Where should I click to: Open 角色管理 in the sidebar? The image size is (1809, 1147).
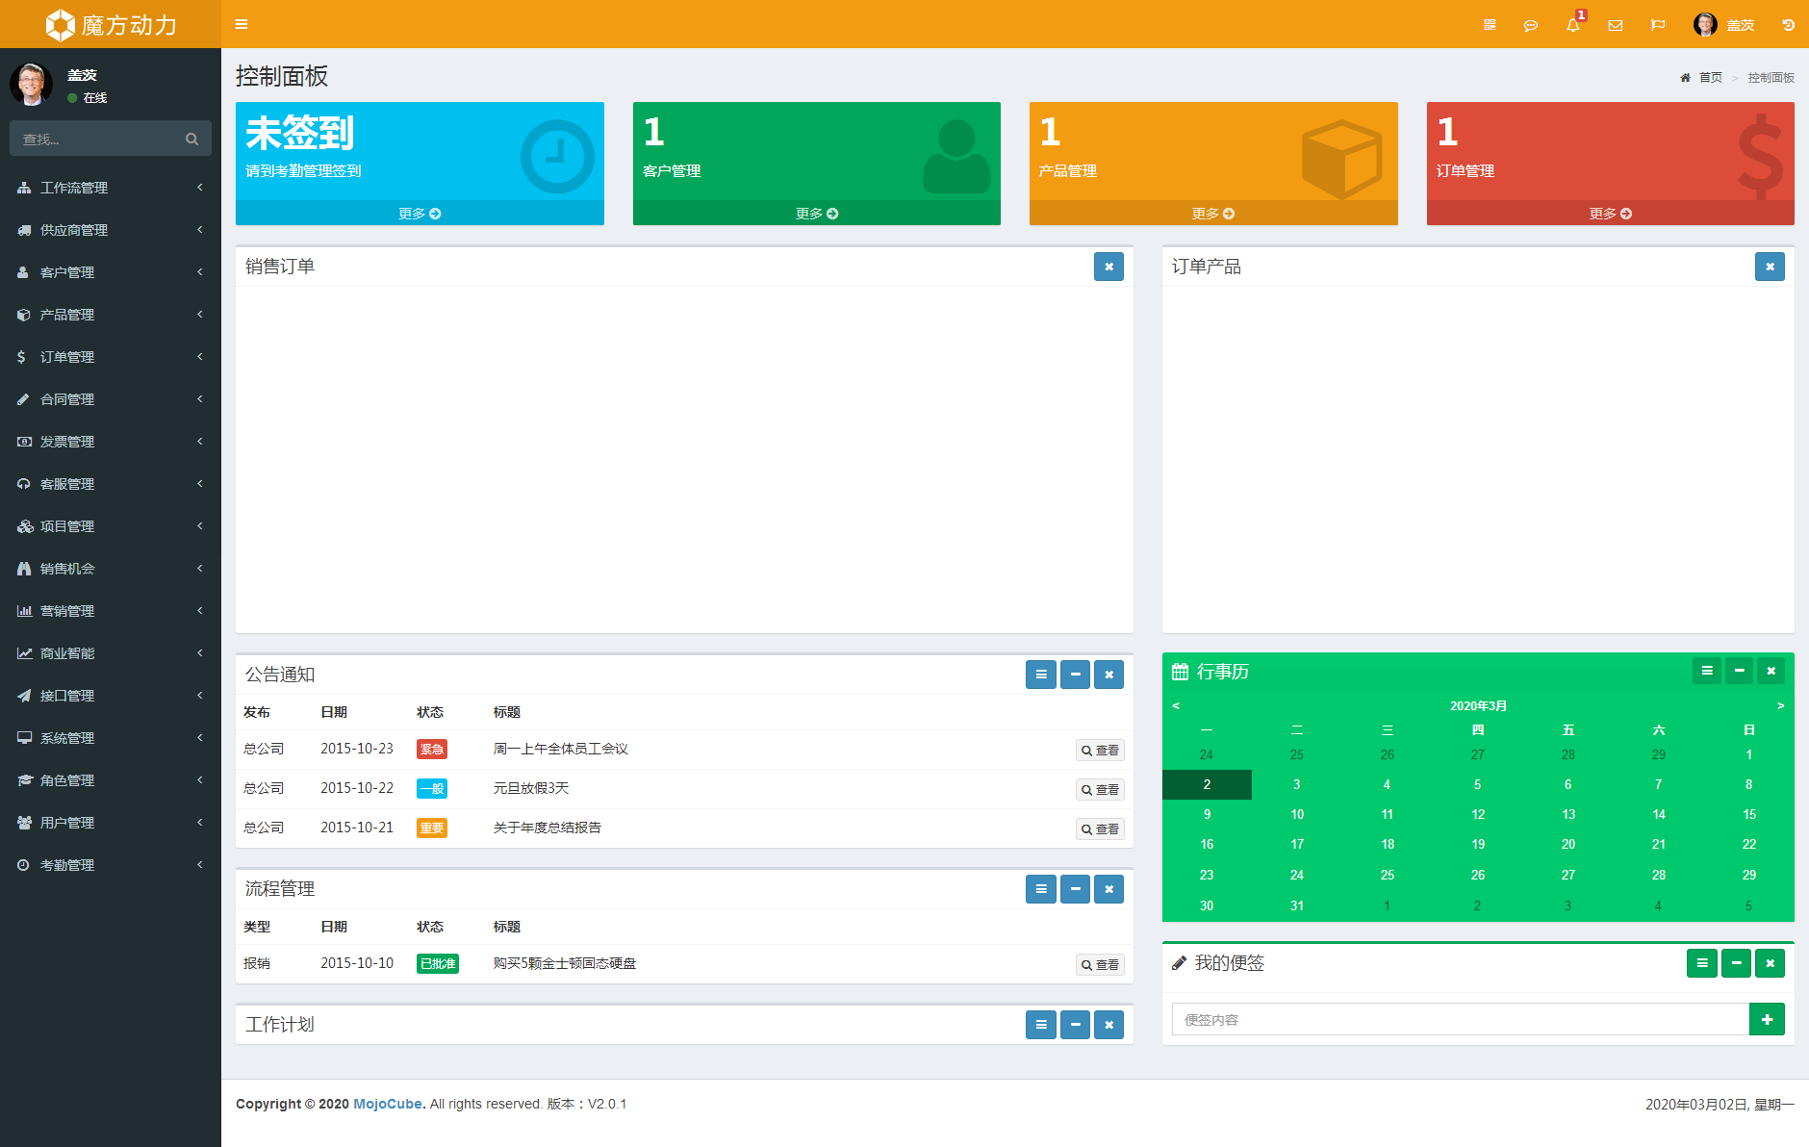pyautogui.click(x=111, y=780)
